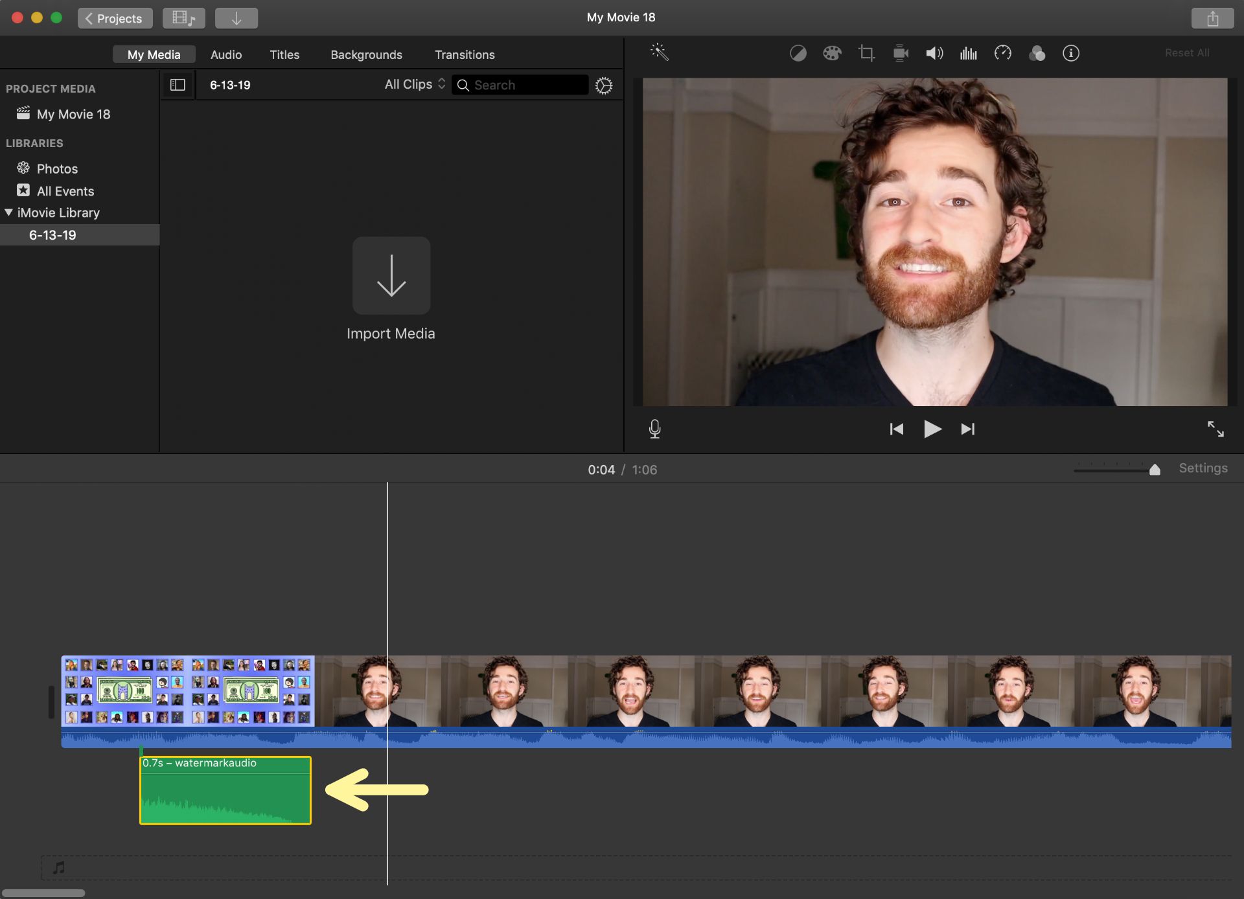Open clip filter and audio effects icon
The image size is (1244, 899).
coord(1037,53)
